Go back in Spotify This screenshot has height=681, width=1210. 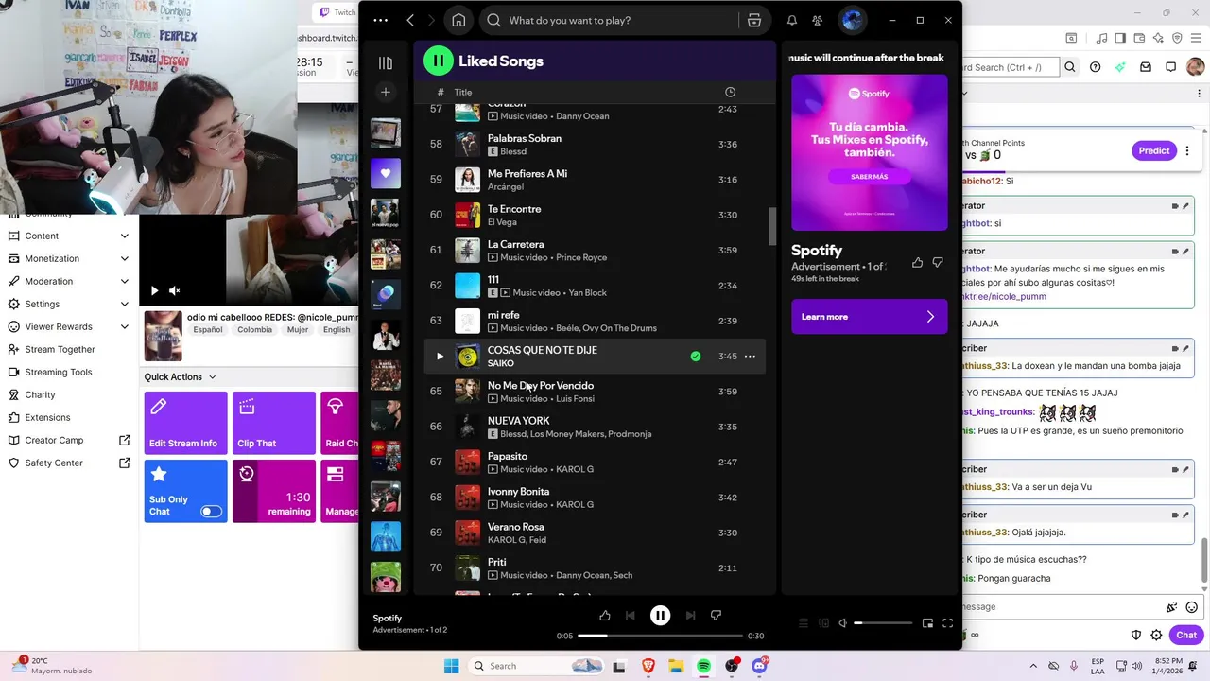coord(410,20)
